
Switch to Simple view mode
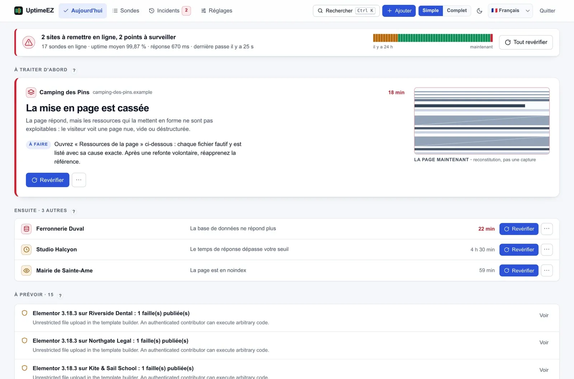point(430,11)
